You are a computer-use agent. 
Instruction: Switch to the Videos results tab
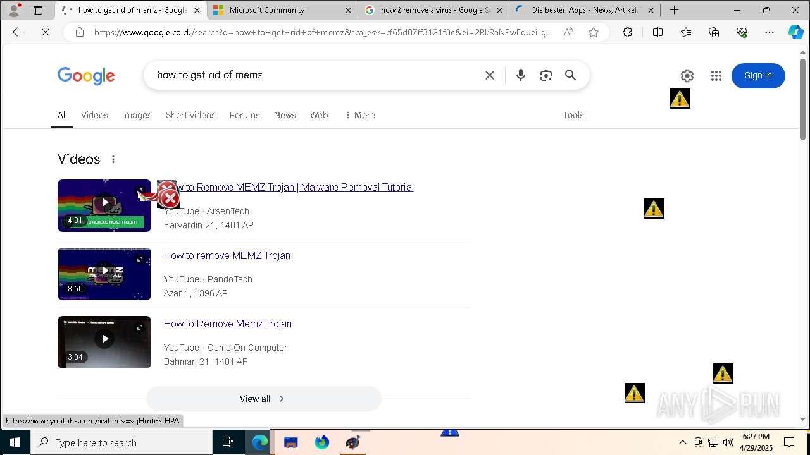click(94, 115)
